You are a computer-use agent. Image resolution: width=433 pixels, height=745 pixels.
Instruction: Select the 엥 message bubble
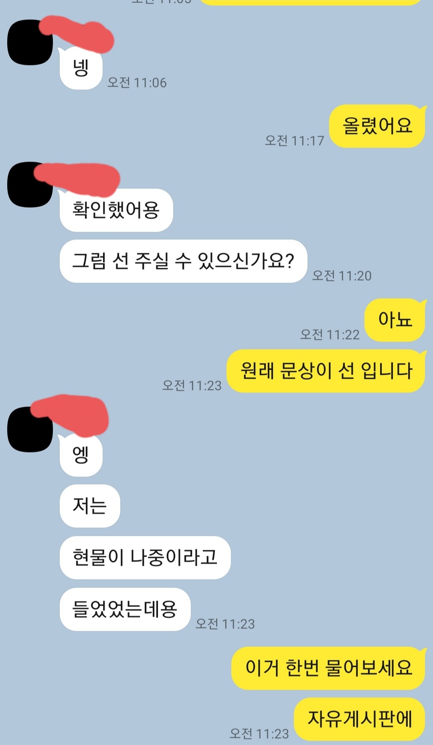[81, 455]
